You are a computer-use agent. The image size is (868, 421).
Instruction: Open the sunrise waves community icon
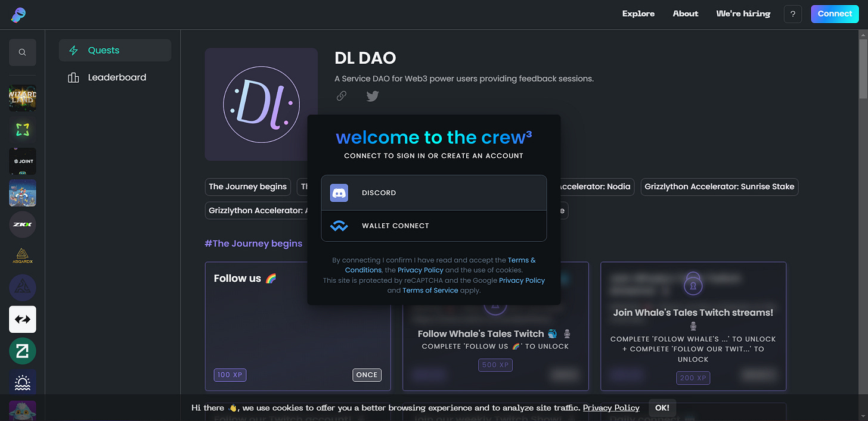click(23, 382)
